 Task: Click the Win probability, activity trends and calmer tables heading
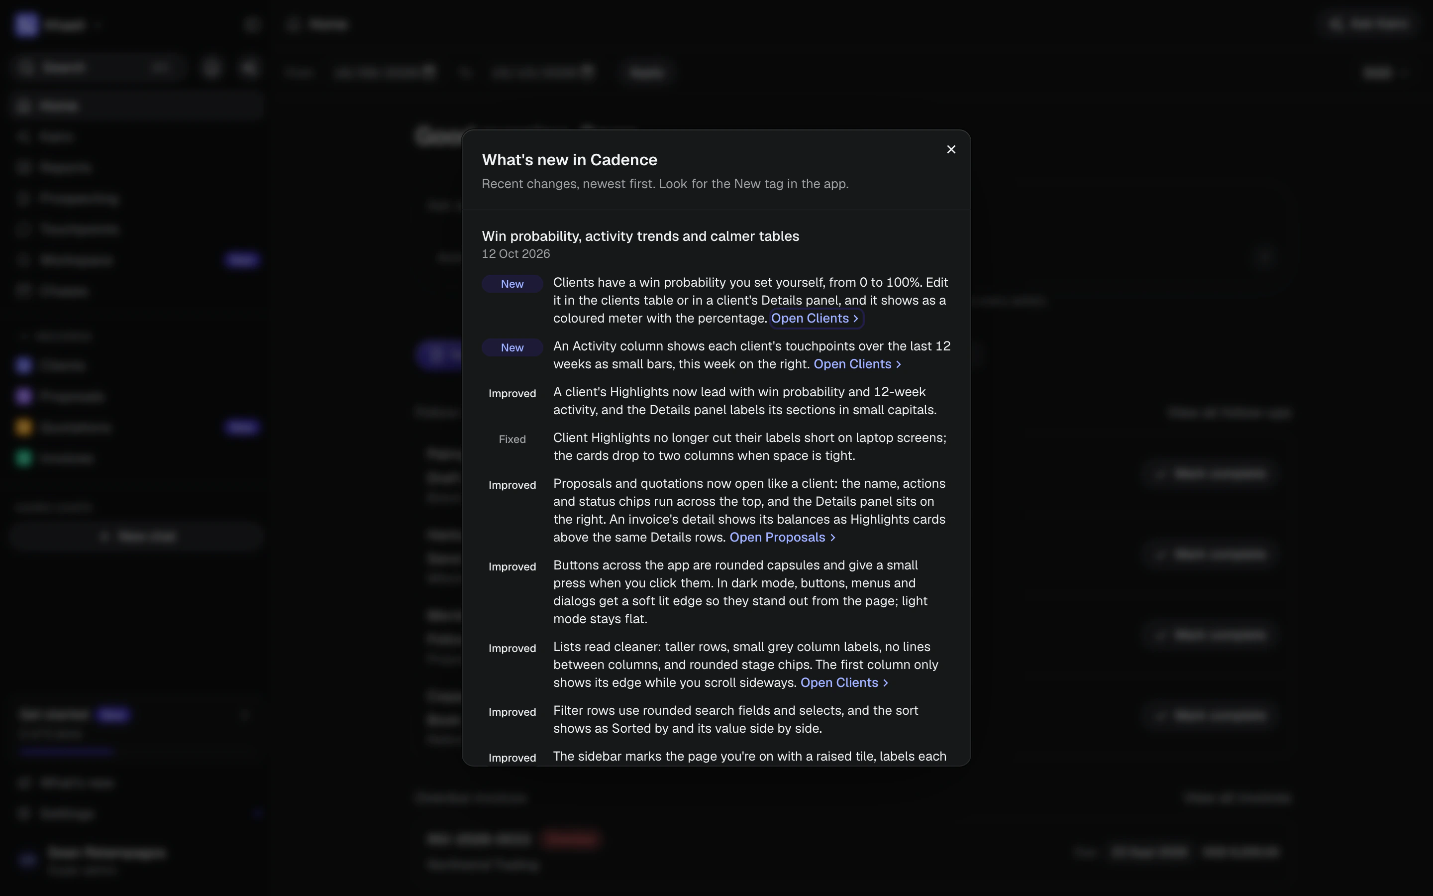(641, 236)
